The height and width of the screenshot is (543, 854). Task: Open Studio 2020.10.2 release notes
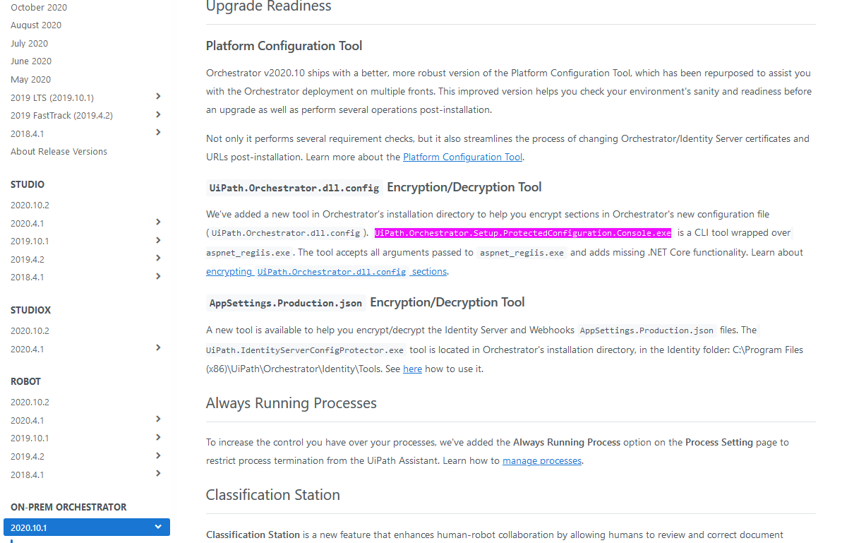click(x=30, y=205)
